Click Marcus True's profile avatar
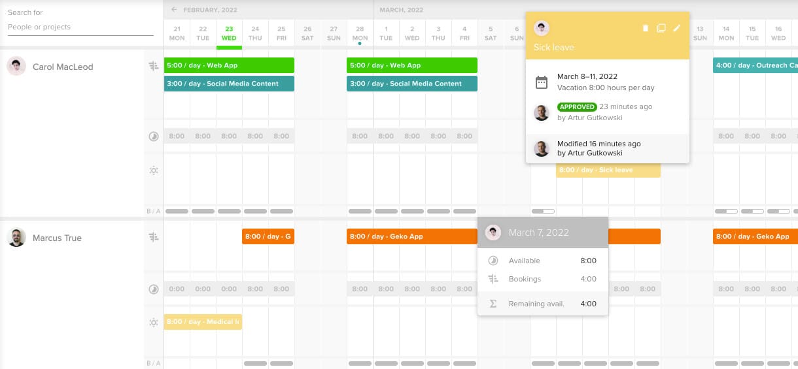This screenshot has height=369, width=798. pyautogui.click(x=16, y=237)
